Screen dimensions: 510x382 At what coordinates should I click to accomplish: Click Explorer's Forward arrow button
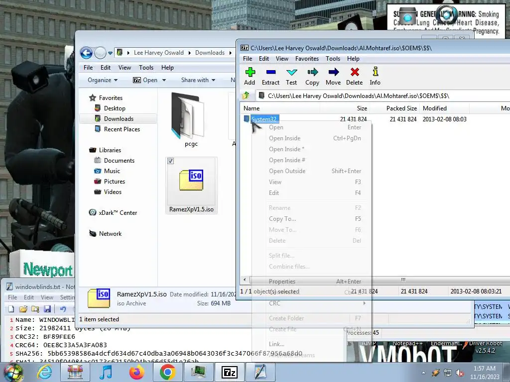(100, 53)
